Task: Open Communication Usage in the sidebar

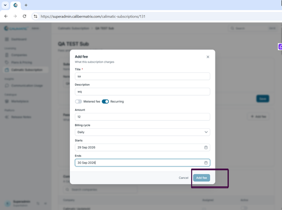Action: 26,86
